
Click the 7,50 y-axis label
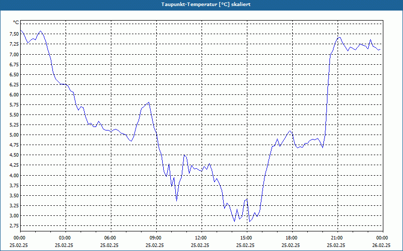click(14, 34)
